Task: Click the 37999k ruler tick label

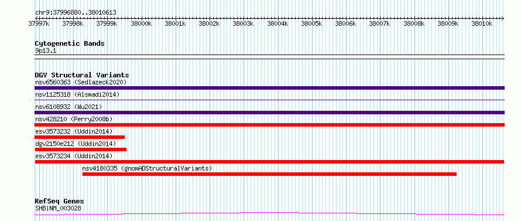Action: [107, 23]
